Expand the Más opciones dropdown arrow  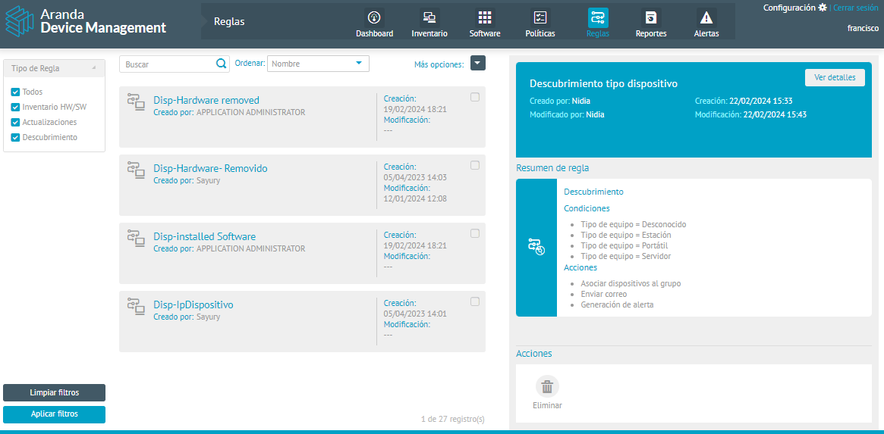[477, 64]
